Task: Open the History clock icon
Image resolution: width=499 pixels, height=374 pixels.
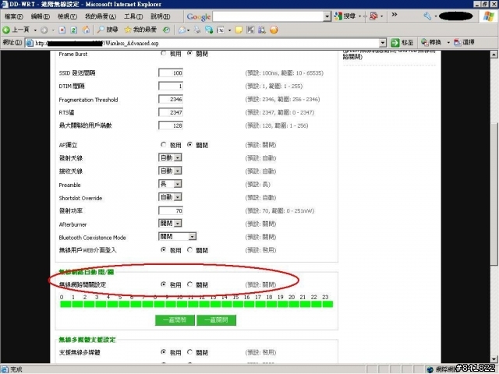Action: click(x=166, y=30)
